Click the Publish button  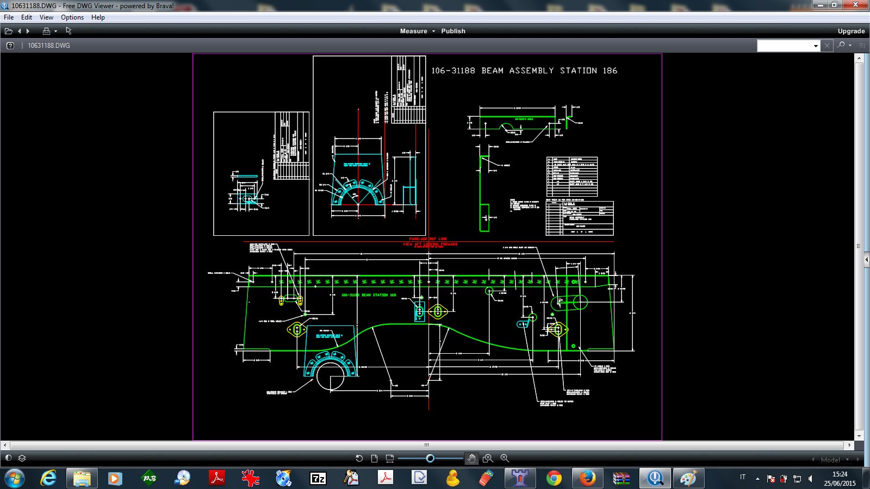point(453,31)
